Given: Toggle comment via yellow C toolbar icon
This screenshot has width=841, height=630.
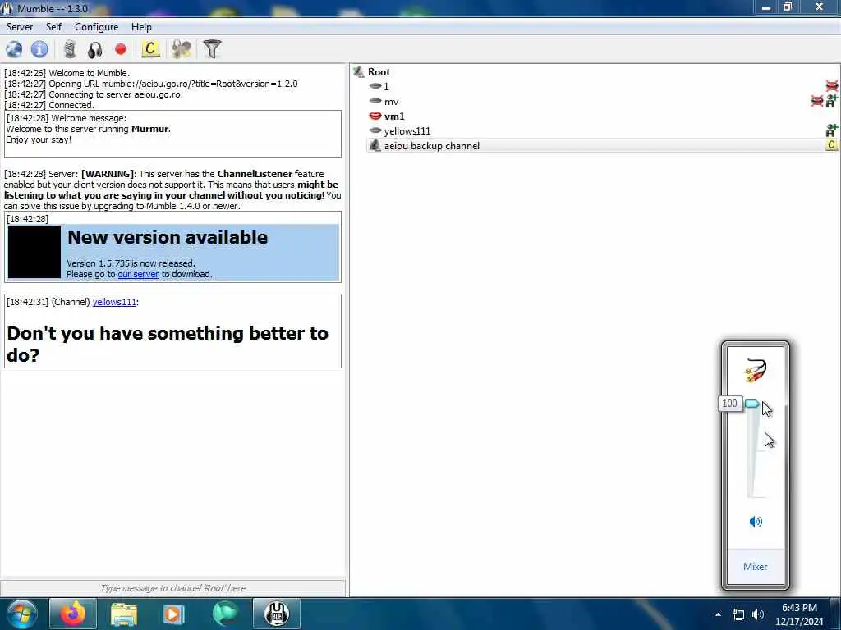Looking at the screenshot, I should pyautogui.click(x=151, y=49).
